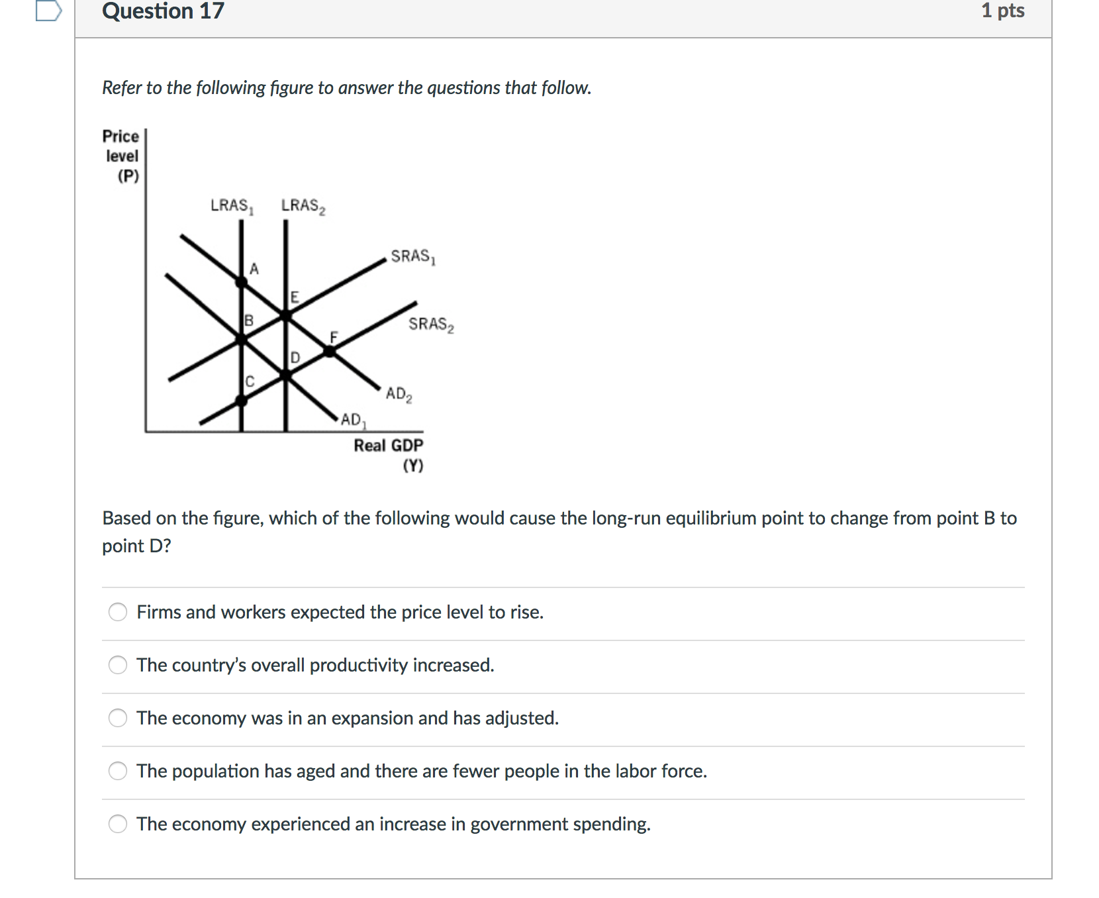Image resolution: width=1099 pixels, height=898 pixels.
Task: Click point D on the LRAS2 line
Action: pos(285,375)
